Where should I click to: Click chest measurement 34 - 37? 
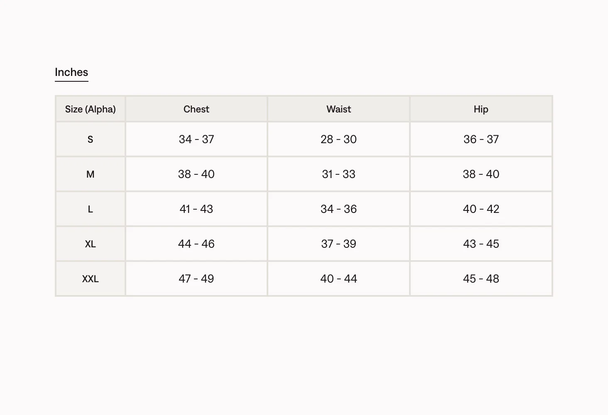(x=196, y=139)
